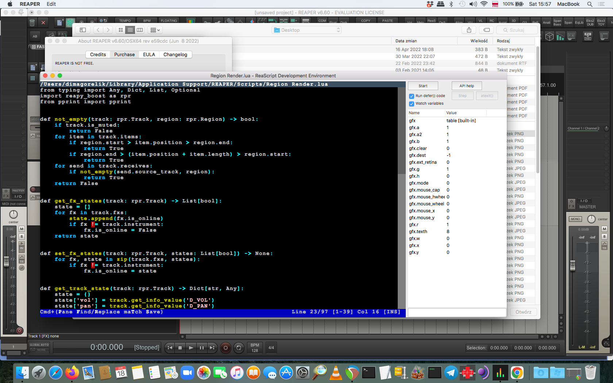Screen dimensions: 613x383
Task: Switch to the Purchase tab
Action: 124,55
